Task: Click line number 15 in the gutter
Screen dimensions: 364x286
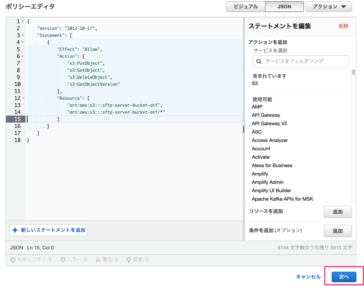Action: point(17,119)
